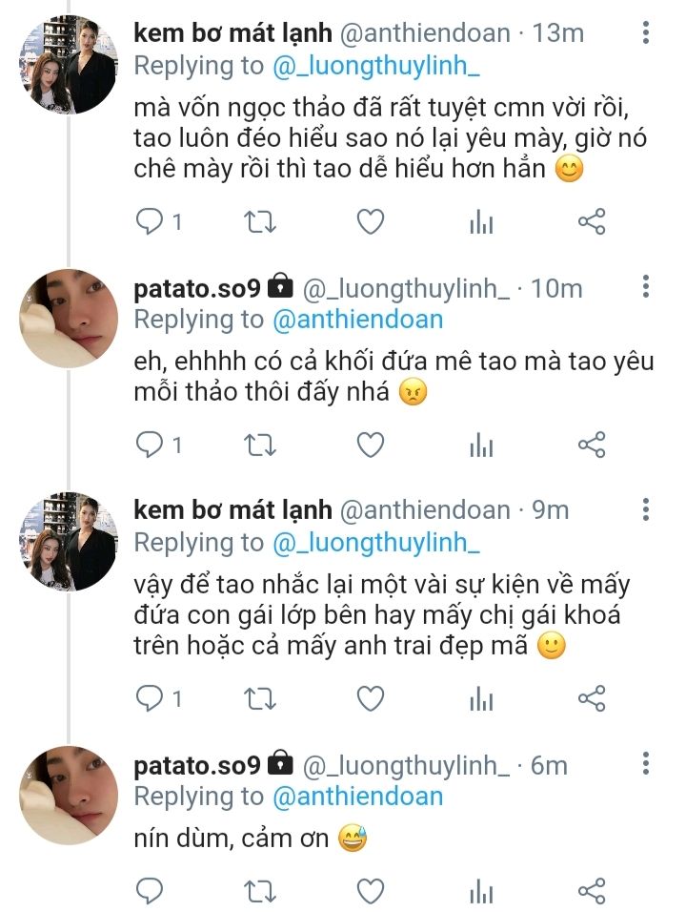Like the 'nín dùm, cảm ơn' tweet
Image resolution: width=686 pixels, height=912 pixels.
(x=370, y=890)
